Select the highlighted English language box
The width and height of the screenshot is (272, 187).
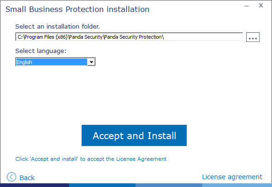(52, 62)
